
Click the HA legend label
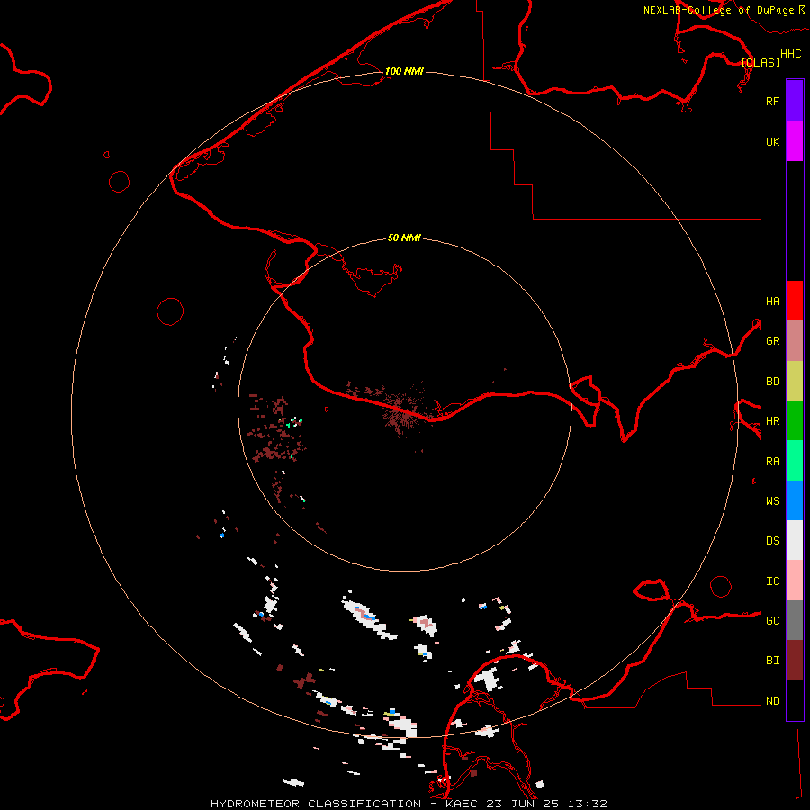pos(772,301)
